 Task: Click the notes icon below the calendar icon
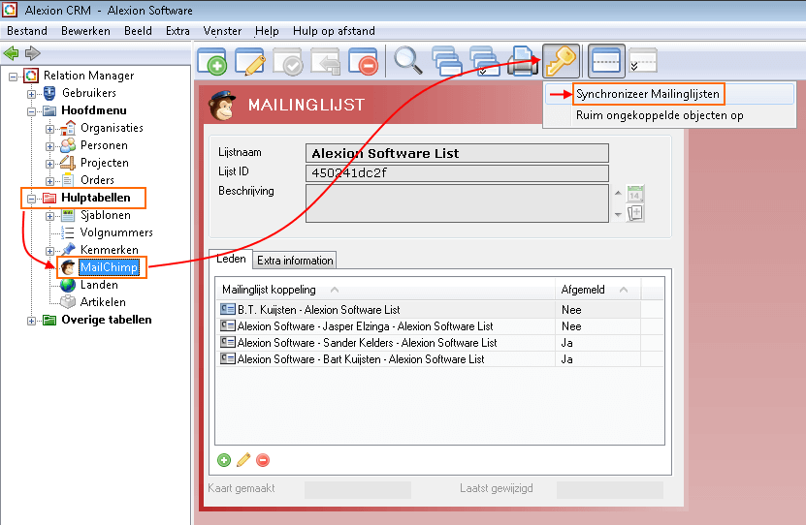(x=635, y=213)
